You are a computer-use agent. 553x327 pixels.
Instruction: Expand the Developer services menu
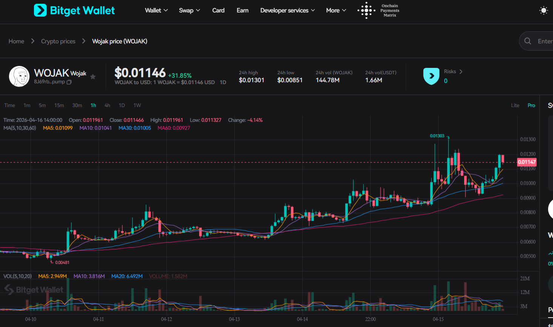coord(288,11)
